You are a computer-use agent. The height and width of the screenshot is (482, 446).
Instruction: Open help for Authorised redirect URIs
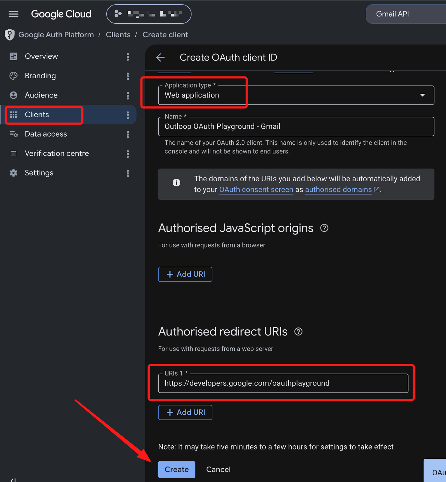click(298, 332)
